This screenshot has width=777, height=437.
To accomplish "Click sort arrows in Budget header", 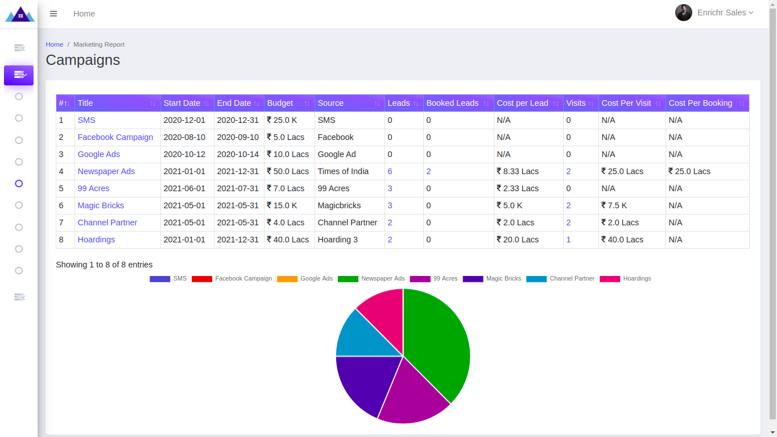I will (307, 104).
